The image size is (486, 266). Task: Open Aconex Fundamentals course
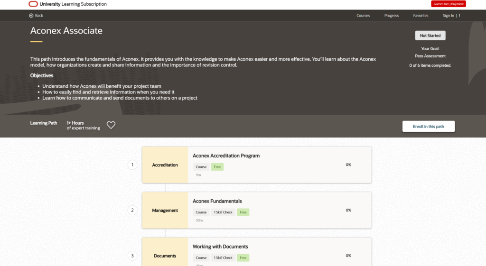pyautogui.click(x=217, y=201)
